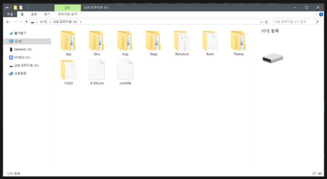Open the Imgs folder
Image resolution: width=327 pixels, height=179 pixels.
[x=125, y=43]
